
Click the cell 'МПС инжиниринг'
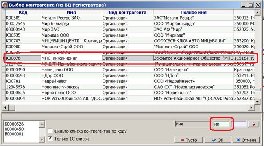click(x=71, y=58)
